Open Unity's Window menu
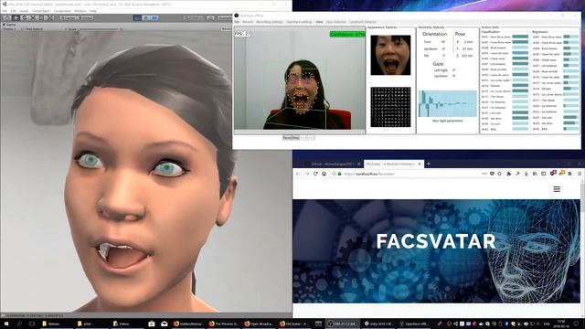Viewport: 585px width, 329px height. [x=80, y=11]
